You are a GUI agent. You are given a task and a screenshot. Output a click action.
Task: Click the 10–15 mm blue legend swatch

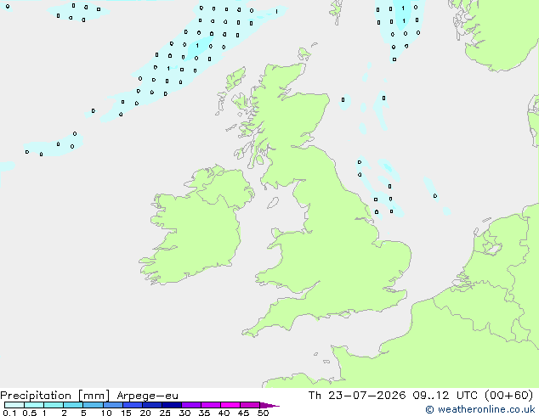tap(112, 405)
